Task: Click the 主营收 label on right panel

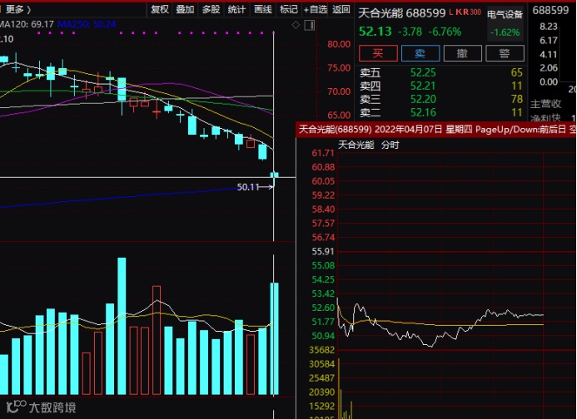Action: point(545,104)
